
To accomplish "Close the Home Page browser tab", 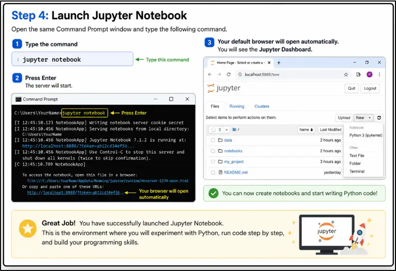I will point(269,63).
